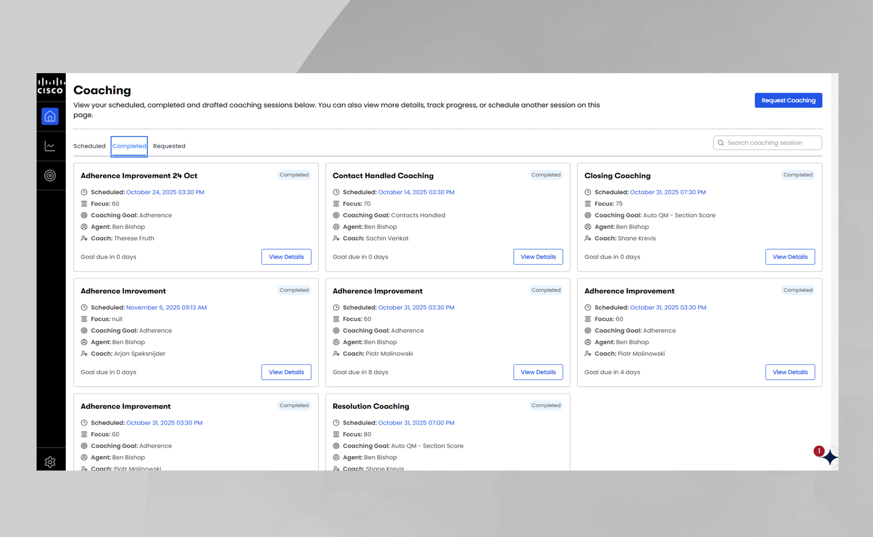Switch to the Scheduled tab
873x537 pixels.
click(x=89, y=146)
